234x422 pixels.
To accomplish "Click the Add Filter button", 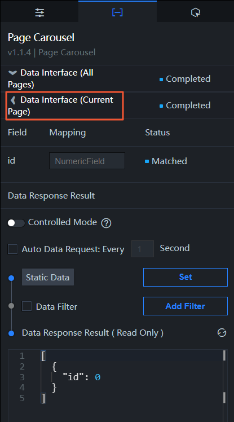I will click(x=186, y=306).
